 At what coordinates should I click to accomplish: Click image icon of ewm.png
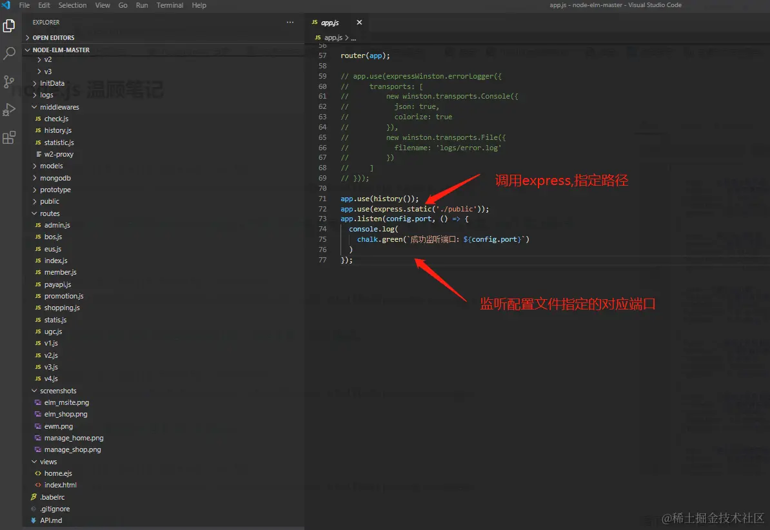[x=38, y=426]
